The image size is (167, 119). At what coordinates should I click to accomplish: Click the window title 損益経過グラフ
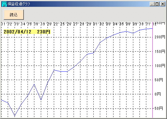pyautogui.click(x=19, y=4)
